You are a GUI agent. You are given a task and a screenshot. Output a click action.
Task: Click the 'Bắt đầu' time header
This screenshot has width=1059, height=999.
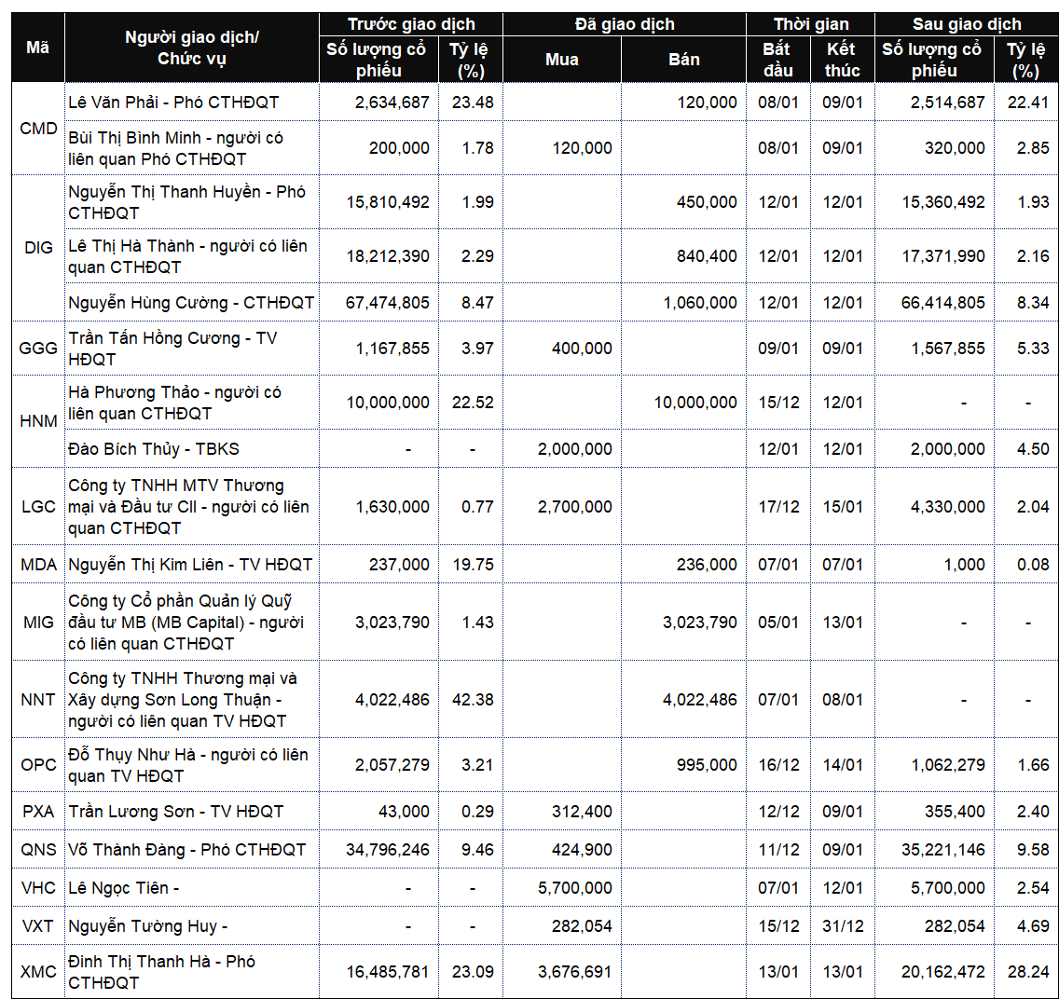coord(777,60)
